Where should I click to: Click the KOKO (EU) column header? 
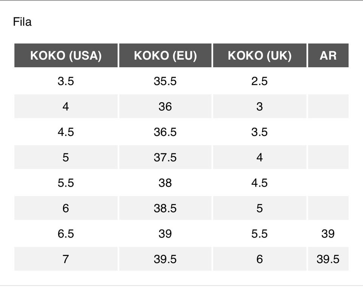165,56
